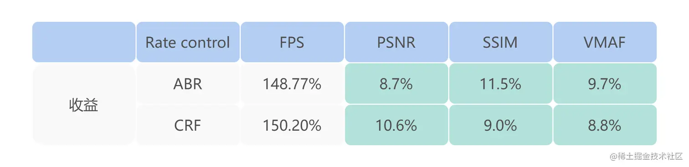Click the VMAF header cell
The height and width of the screenshot is (167, 689).
[605, 42]
